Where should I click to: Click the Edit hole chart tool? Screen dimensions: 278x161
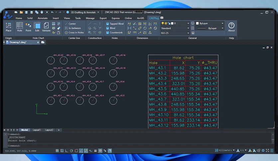point(37,27)
